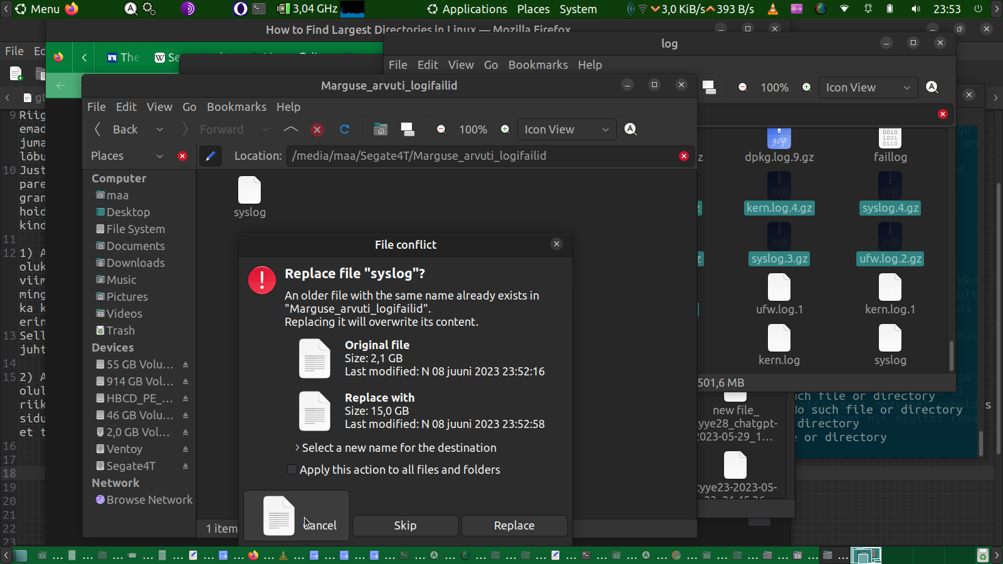Open the Places sidebar dropdown

[159, 156]
